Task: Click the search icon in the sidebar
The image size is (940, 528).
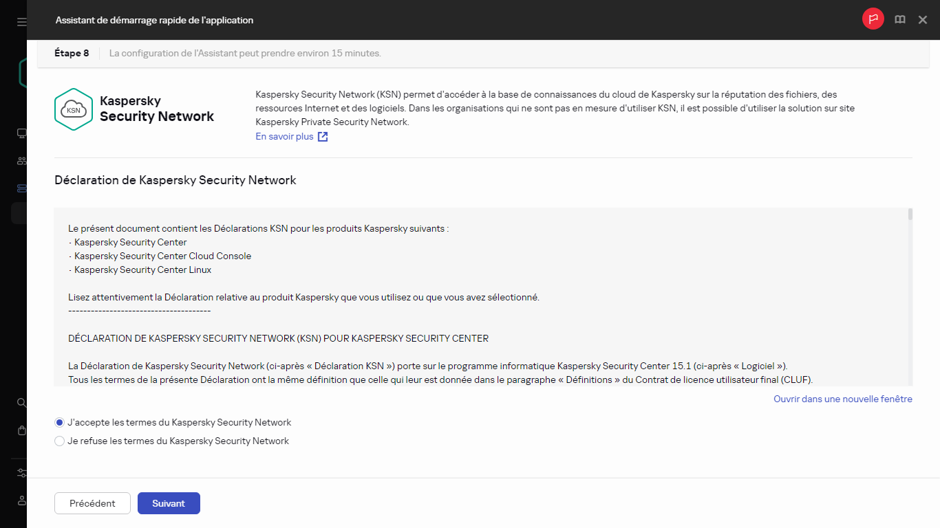Action: pyautogui.click(x=21, y=402)
